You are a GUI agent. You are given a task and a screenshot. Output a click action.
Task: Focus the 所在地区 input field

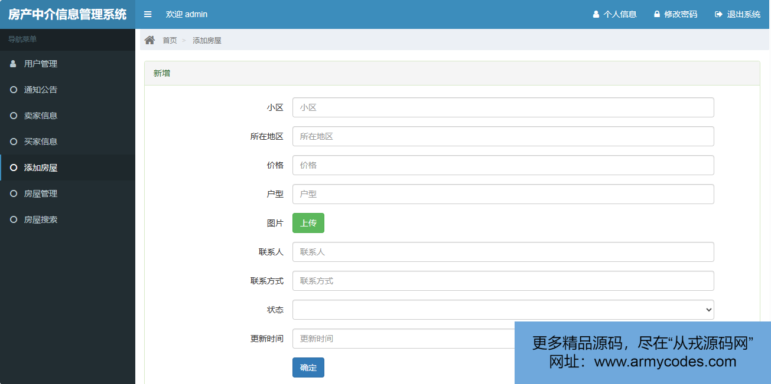tap(503, 136)
